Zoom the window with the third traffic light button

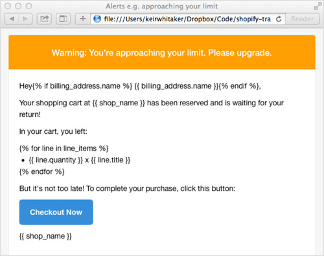[x=29, y=6]
